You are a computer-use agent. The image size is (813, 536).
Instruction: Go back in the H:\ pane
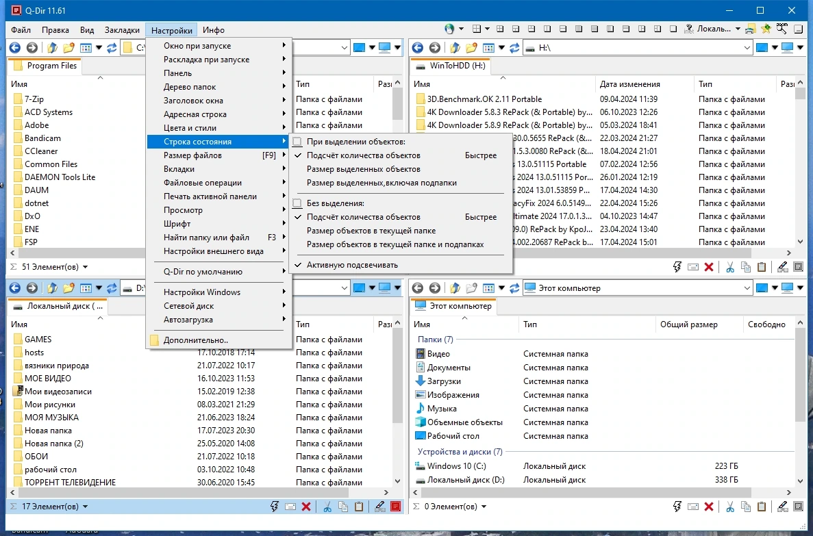tap(418, 48)
